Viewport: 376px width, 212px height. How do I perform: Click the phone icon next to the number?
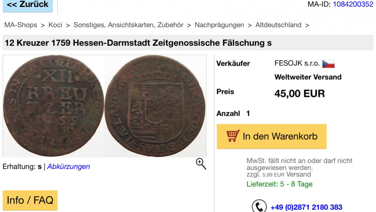[259, 206]
